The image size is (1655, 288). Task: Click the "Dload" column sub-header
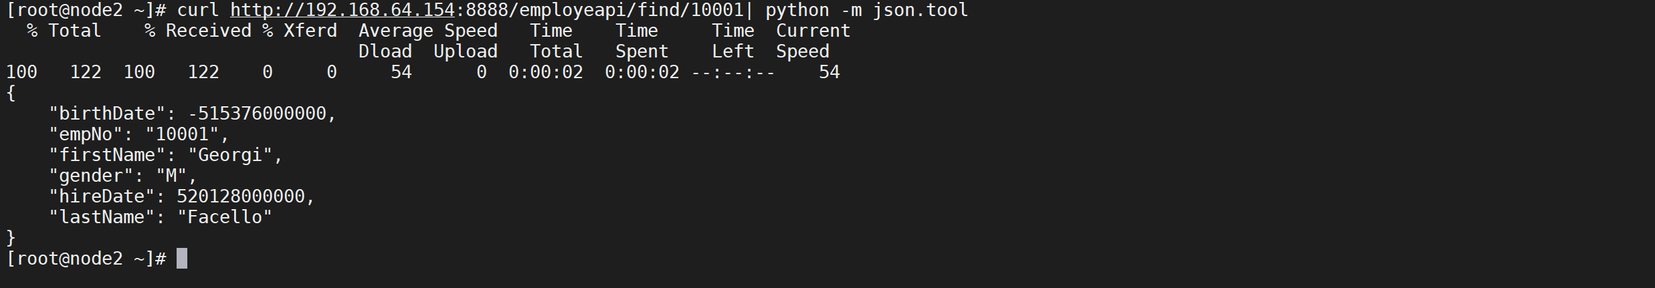coord(385,51)
